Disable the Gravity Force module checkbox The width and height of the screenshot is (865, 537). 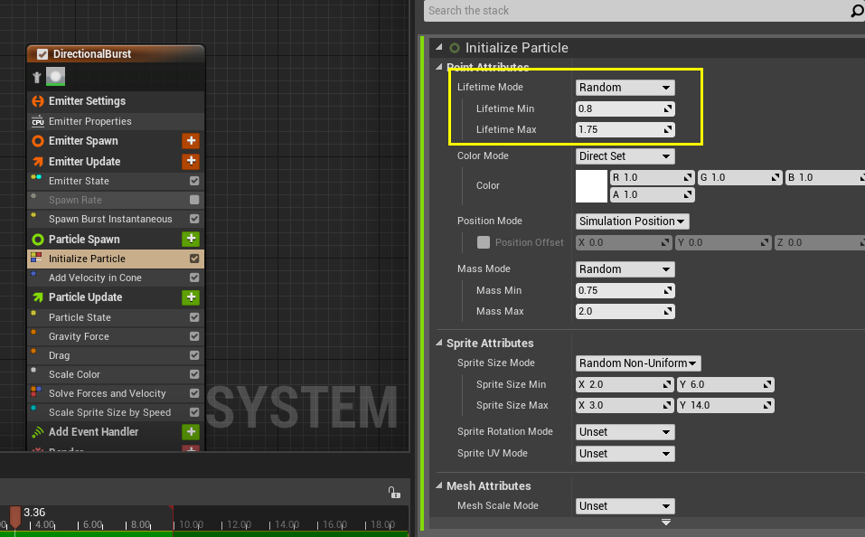pos(194,336)
